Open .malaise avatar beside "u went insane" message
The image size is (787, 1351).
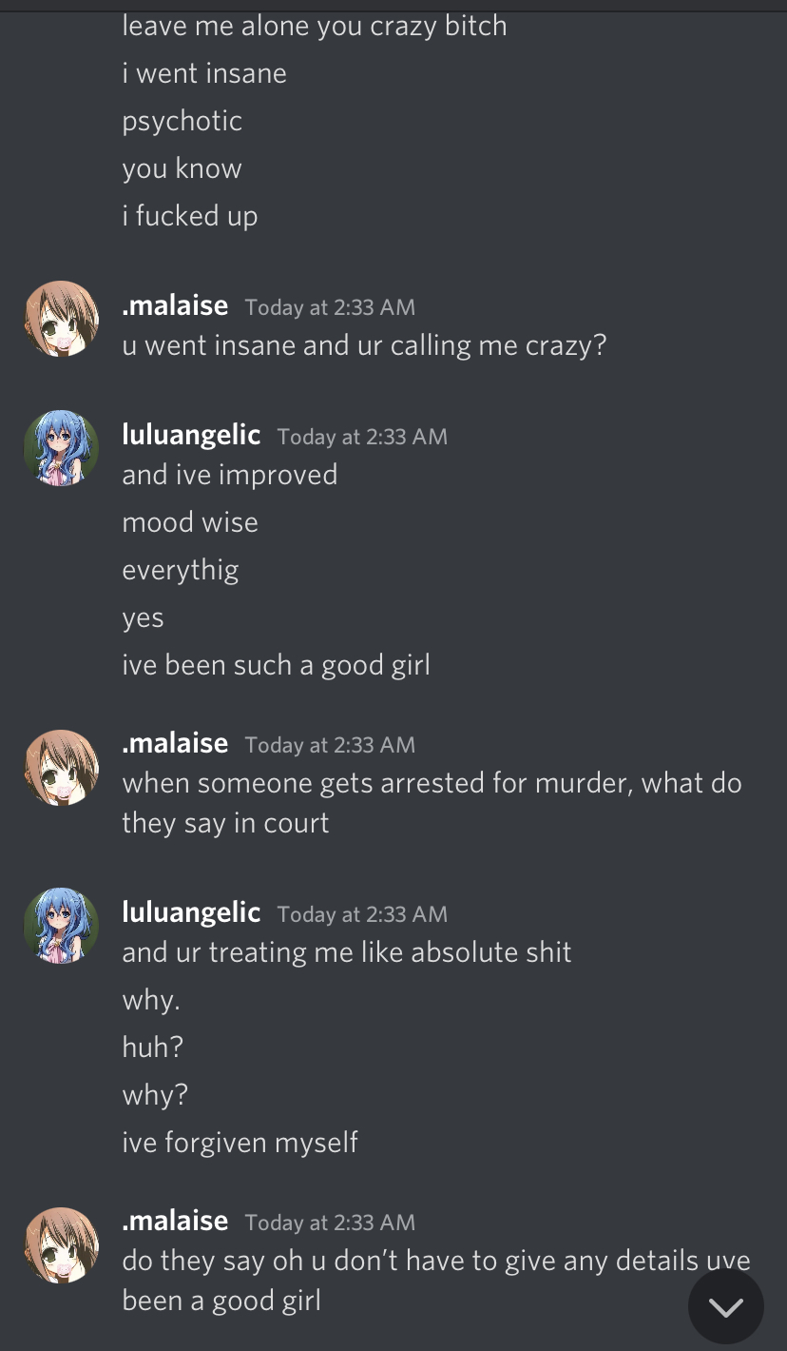[x=62, y=319]
